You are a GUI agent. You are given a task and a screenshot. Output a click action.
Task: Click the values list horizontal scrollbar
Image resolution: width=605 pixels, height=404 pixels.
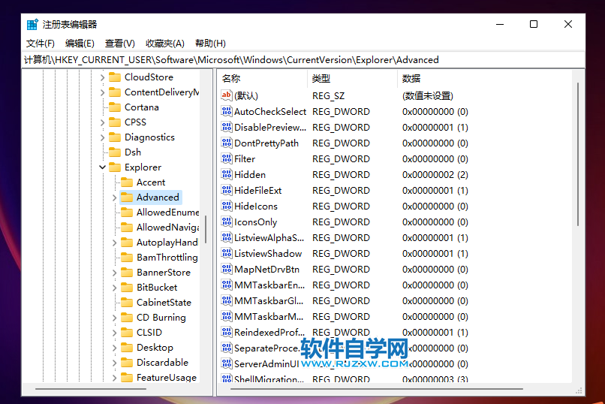pyautogui.click(x=377, y=389)
